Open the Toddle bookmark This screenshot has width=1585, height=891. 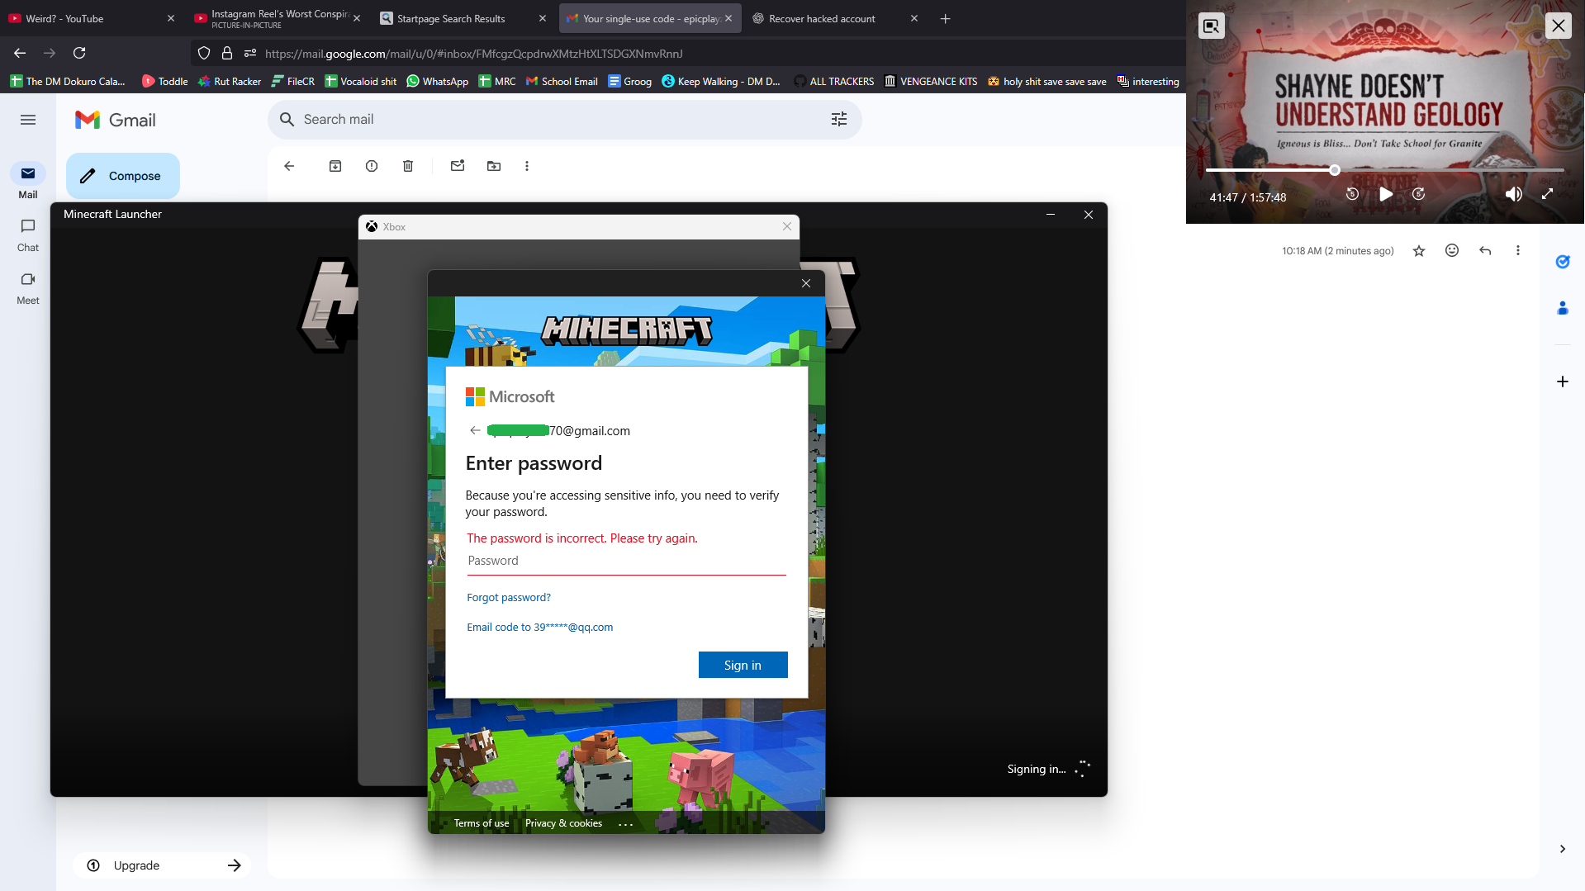(164, 81)
